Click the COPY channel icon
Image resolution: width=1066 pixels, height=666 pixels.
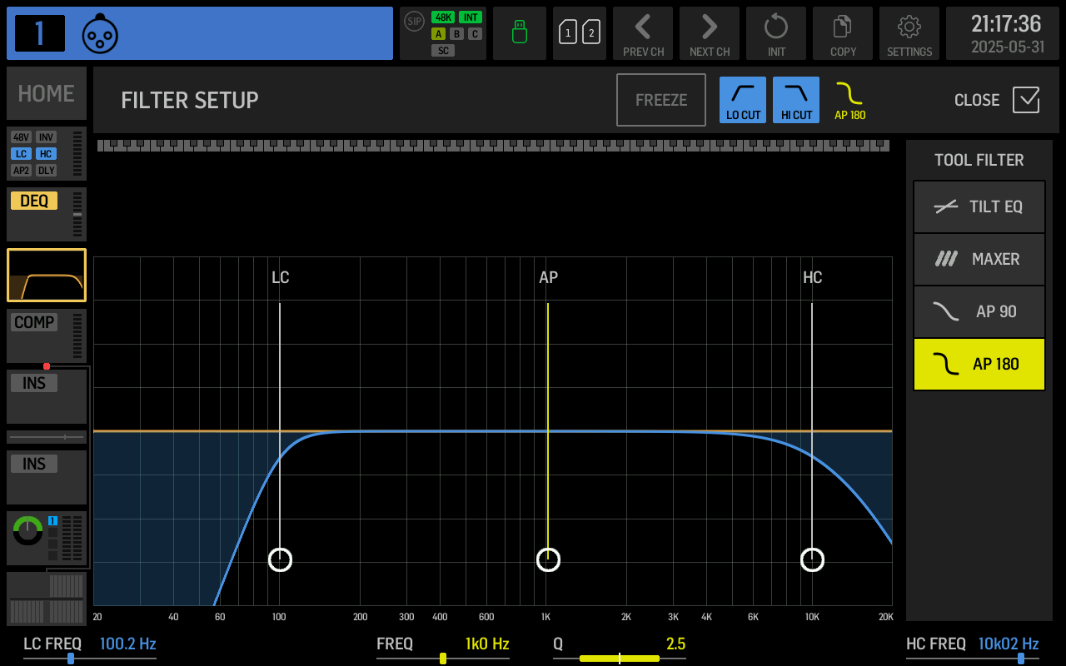coord(843,33)
